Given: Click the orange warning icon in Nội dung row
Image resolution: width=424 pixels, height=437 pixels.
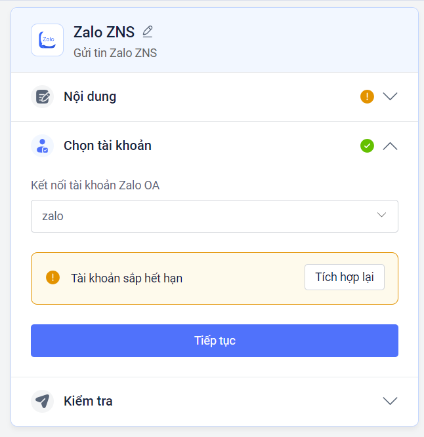Looking at the screenshot, I should click(367, 97).
